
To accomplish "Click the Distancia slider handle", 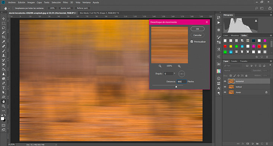I will [176, 87].
